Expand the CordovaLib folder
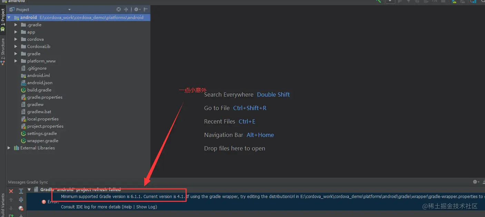Screen dimensions: 485x217 (x=16, y=47)
